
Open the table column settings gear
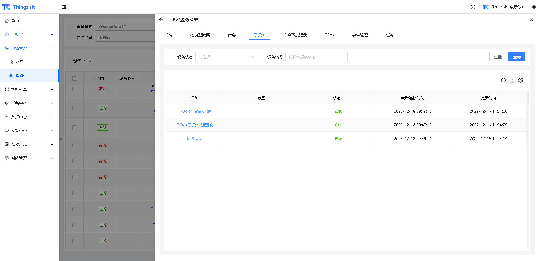[521, 80]
